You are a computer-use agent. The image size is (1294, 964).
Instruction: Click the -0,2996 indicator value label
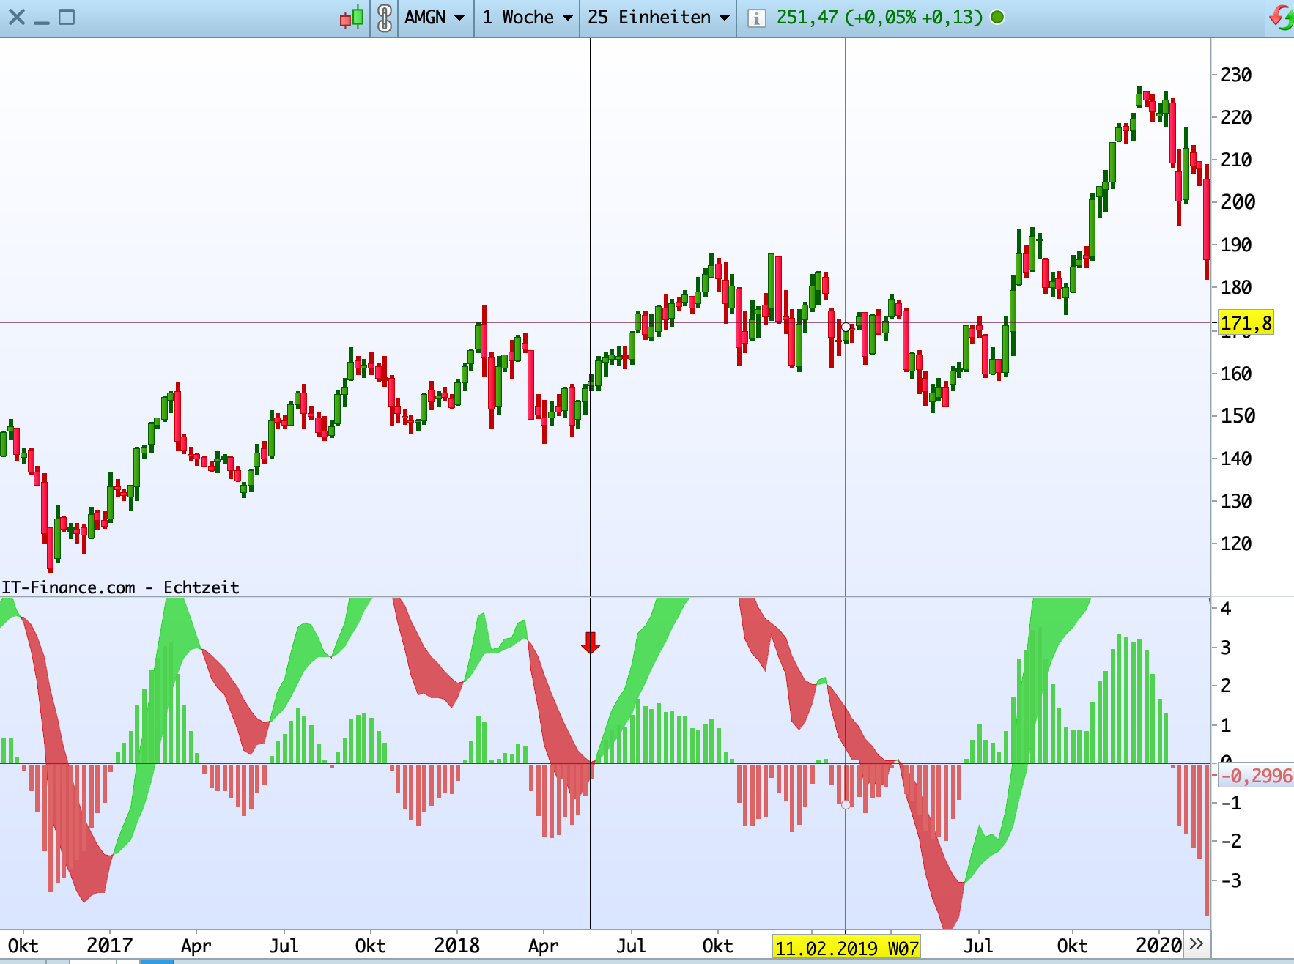tap(1256, 776)
